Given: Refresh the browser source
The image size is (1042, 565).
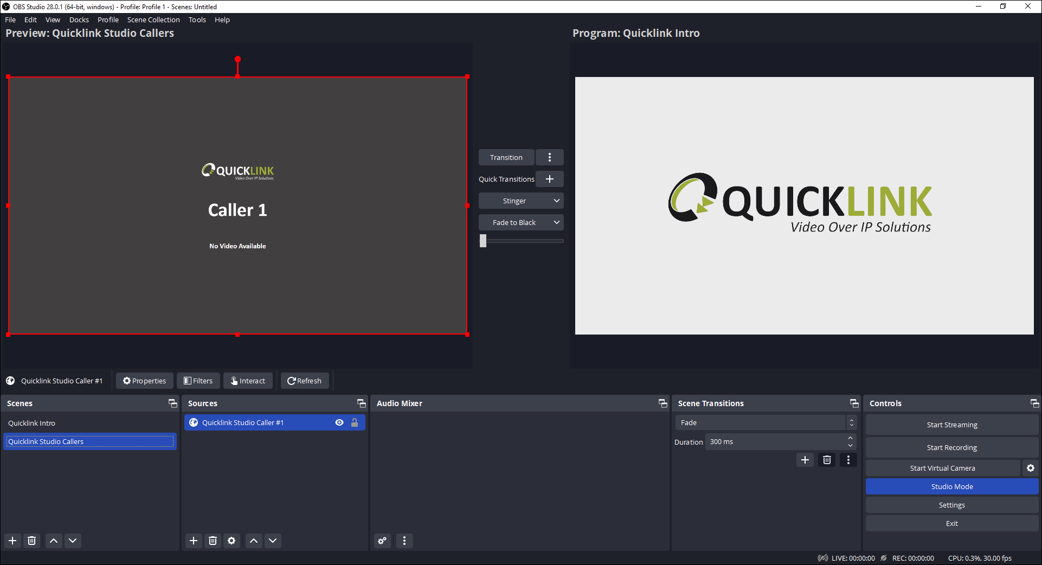Looking at the screenshot, I should pos(305,381).
